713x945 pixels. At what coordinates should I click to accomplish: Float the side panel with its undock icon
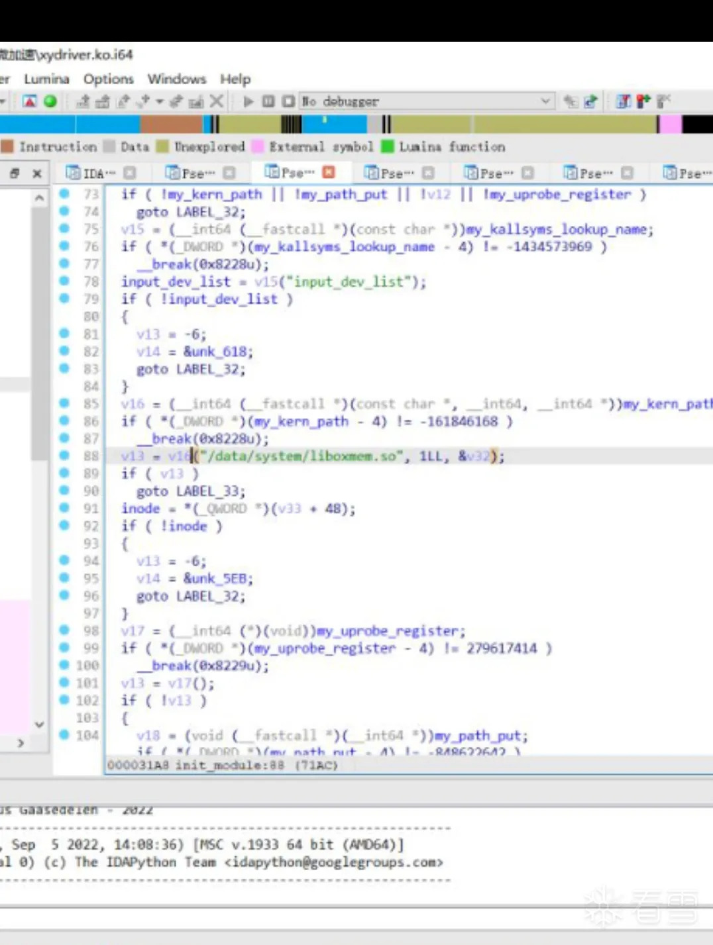pyautogui.click(x=15, y=174)
